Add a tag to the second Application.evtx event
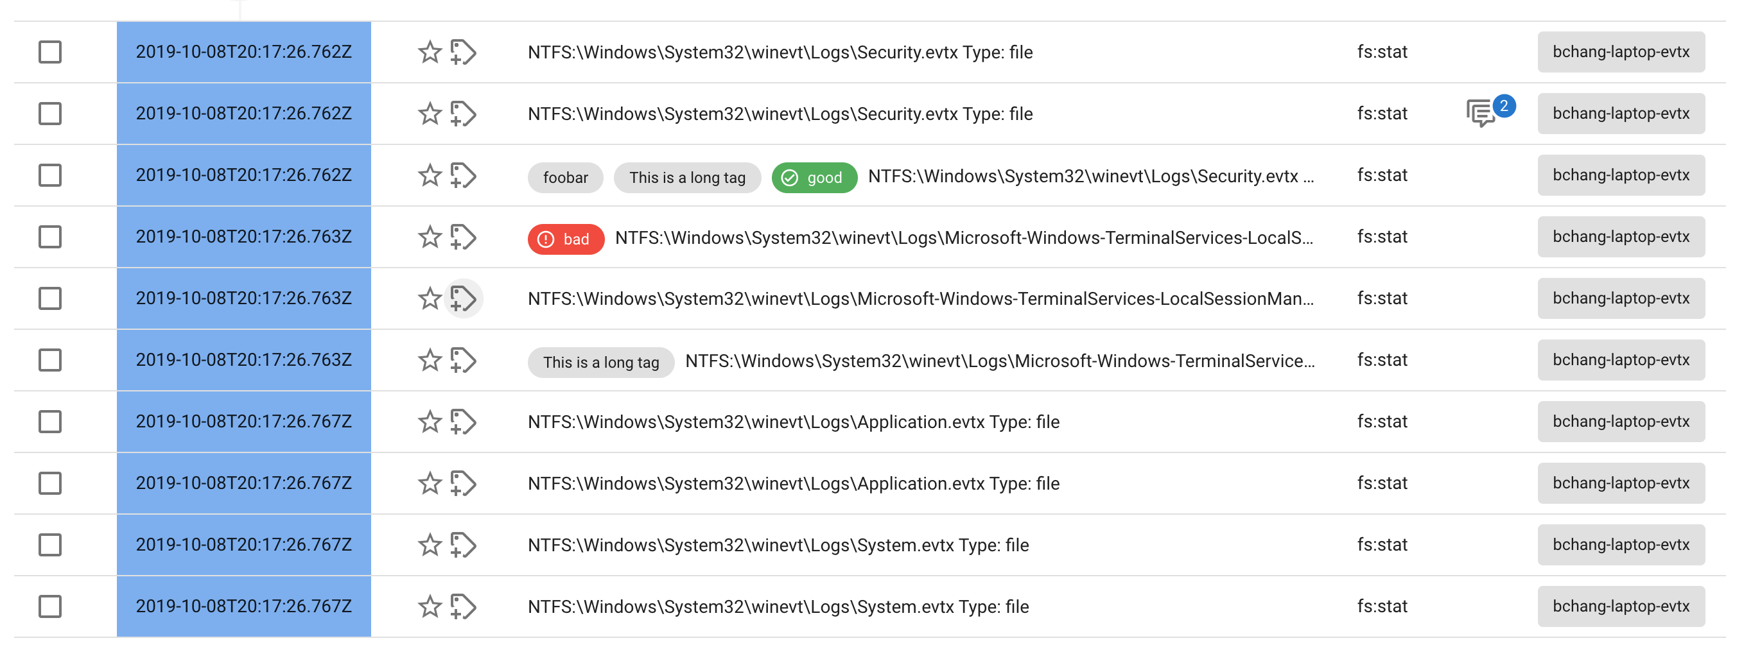The width and height of the screenshot is (1744, 661). click(463, 483)
